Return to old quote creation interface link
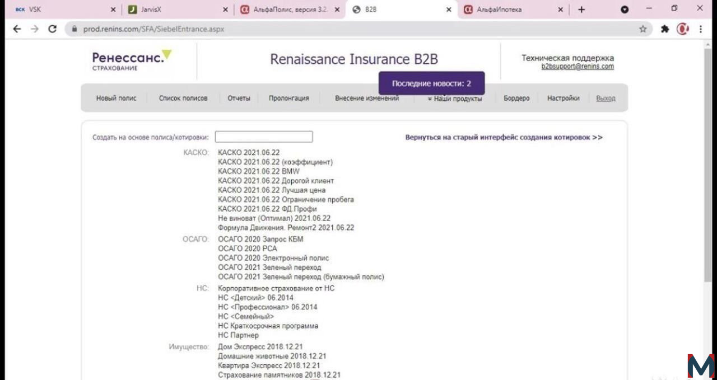Screen dimensions: 717x380 pyautogui.click(x=504, y=137)
